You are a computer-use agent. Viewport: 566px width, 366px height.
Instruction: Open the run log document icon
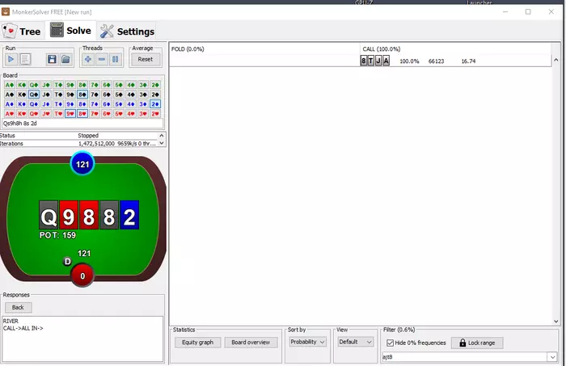point(25,59)
